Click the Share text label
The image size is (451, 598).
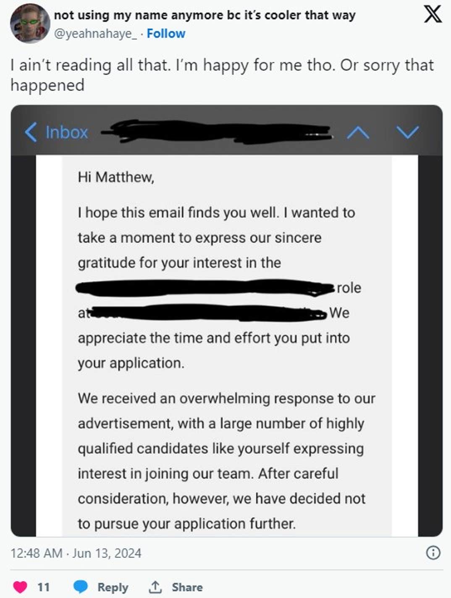pyautogui.click(x=187, y=587)
